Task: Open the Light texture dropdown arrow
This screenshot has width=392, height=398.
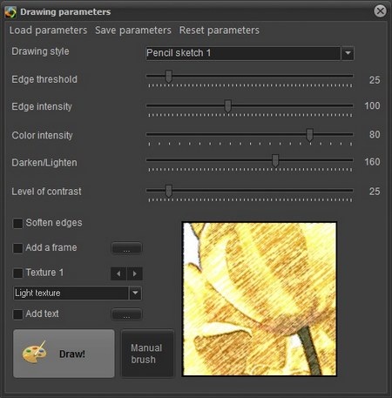Action: (x=135, y=293)
